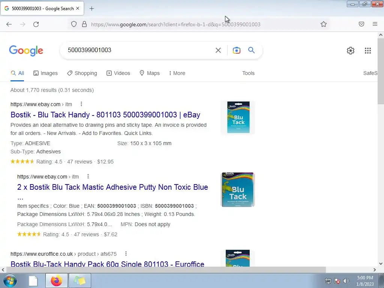Viewport: 384px width, 288px height.
Task: Open options for the euroffice result
Action: 126,254
